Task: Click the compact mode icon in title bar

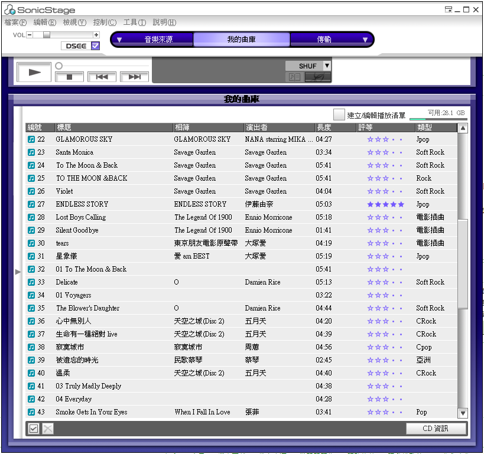Action: (x=448, y=9)
